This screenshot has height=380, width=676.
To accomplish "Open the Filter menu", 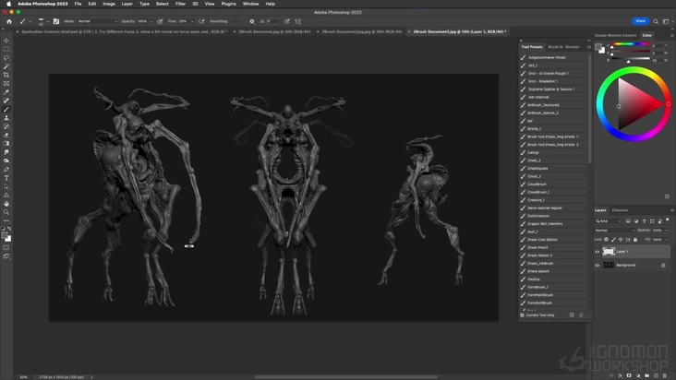I will 180,4.
